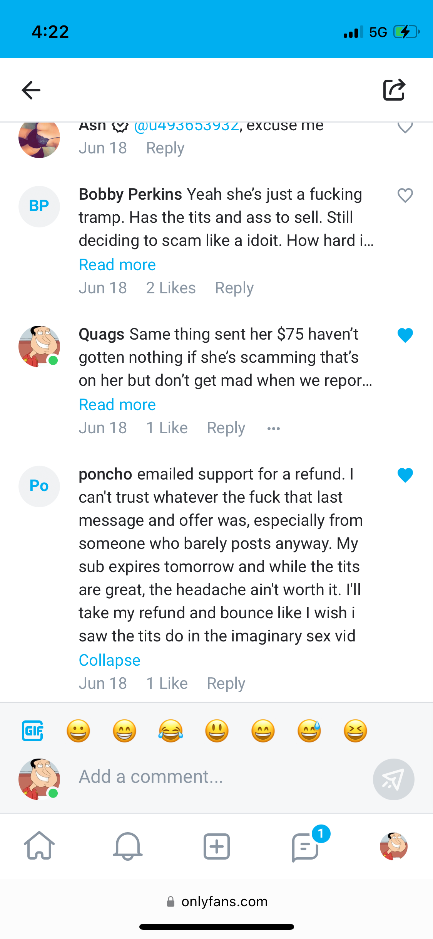Like Bobby Perkins' comment with heart

[x=405, y=195]
